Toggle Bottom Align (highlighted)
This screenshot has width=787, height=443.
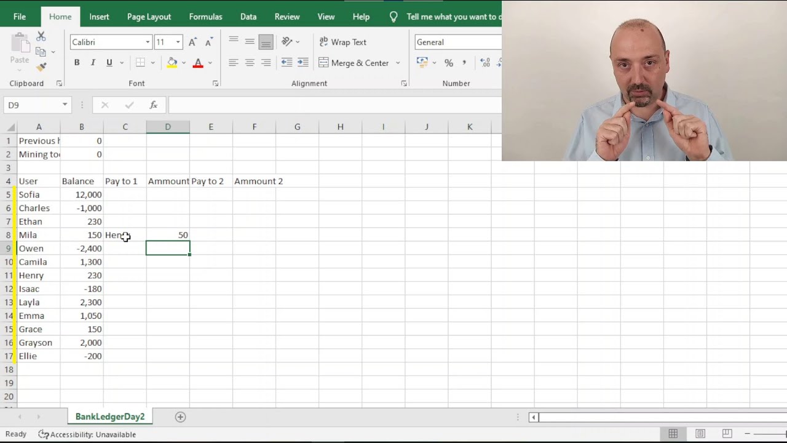[x=266, y=42]
